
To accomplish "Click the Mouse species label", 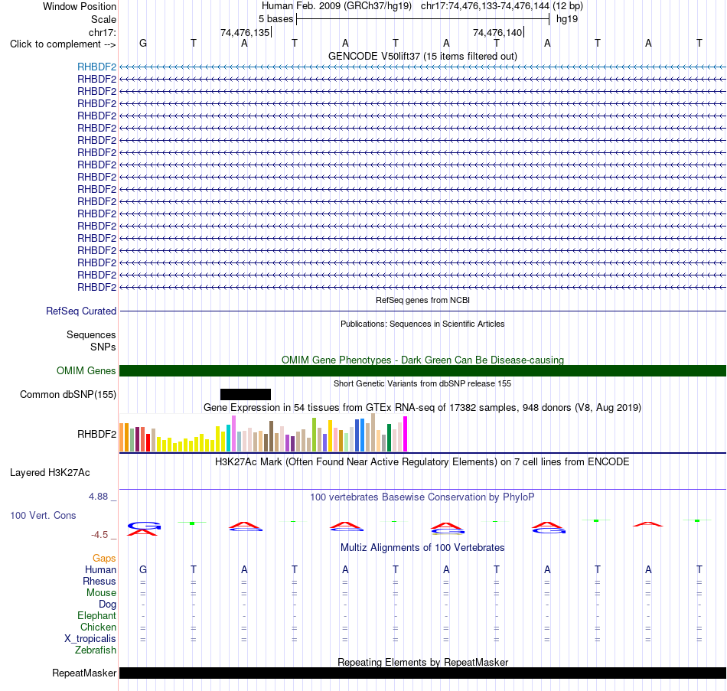I will (x=101, y=593).
